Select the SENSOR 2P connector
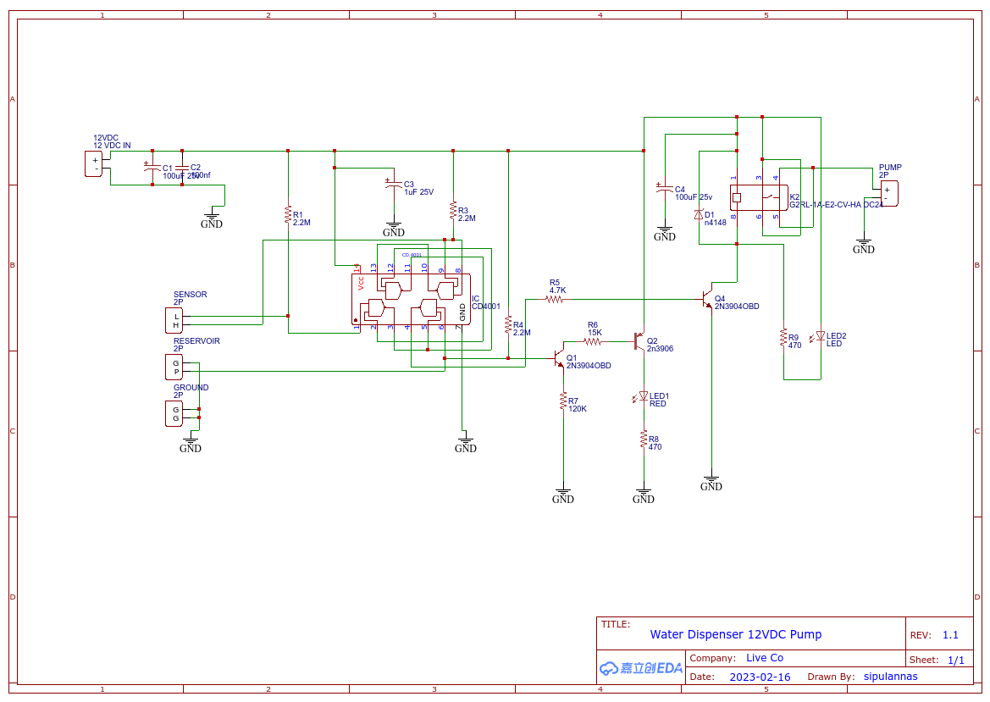Image resolution: width=990 pixels, height=702 pixels. pyautogui.click(x=175, y=319)
